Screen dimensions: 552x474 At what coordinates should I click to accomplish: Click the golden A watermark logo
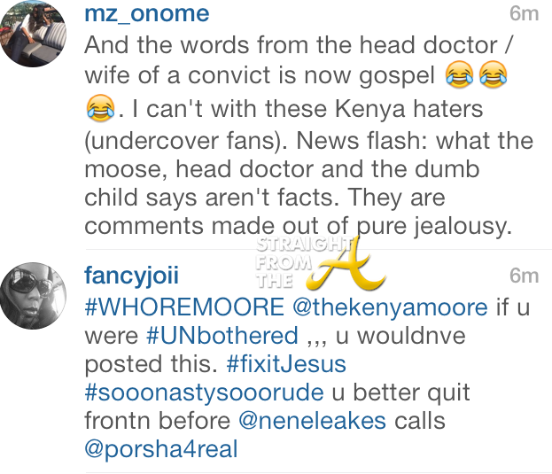[345, 264]
